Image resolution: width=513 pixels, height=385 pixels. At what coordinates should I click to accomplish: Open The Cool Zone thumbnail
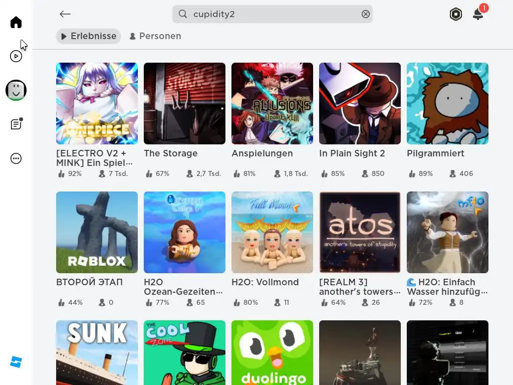pos(184,352)
